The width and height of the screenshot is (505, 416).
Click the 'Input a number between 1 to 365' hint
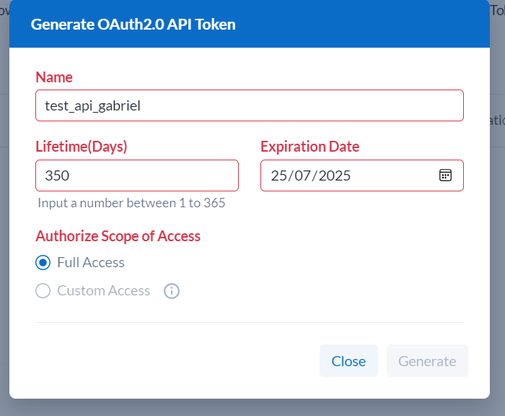tap(131, 203)
